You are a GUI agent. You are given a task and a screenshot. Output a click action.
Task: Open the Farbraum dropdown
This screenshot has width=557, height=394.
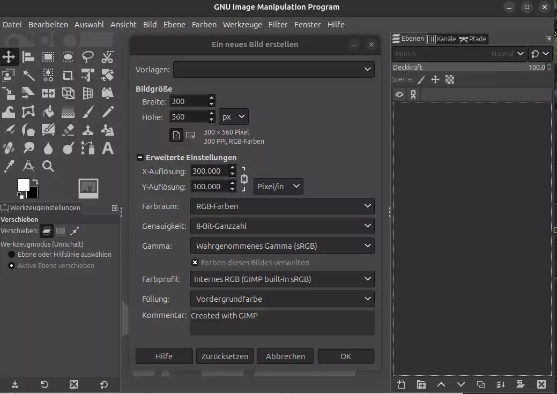click(x=283, y=206)
